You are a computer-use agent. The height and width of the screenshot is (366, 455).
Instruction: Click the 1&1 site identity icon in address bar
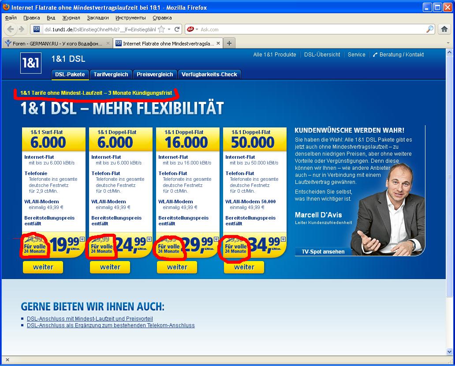[37, 29]
